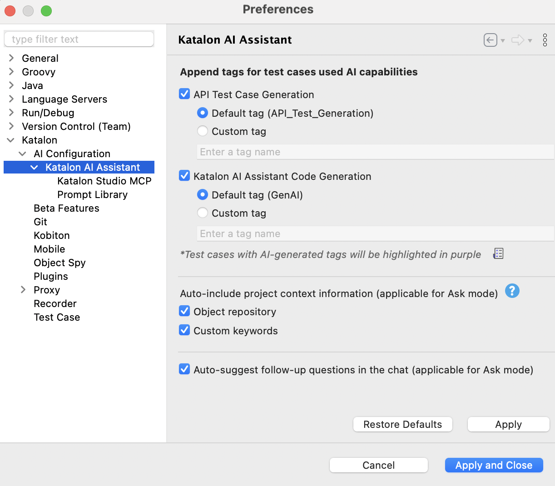Click the filter text search field

tap(79, 39)
